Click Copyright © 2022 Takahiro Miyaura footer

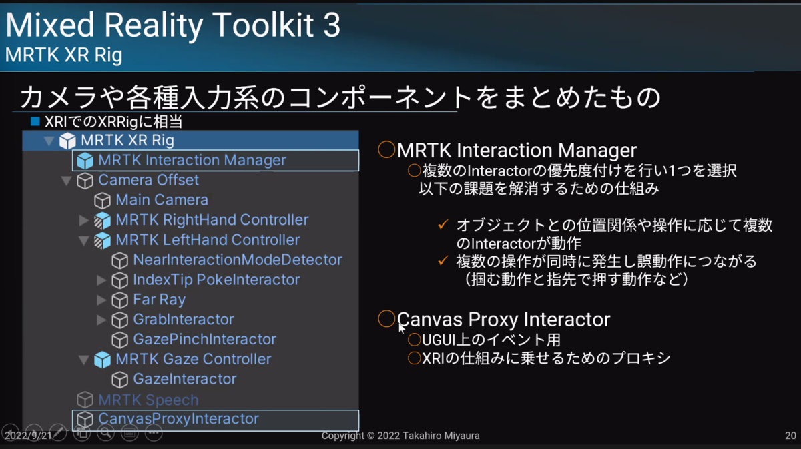[x=400, y=436]
